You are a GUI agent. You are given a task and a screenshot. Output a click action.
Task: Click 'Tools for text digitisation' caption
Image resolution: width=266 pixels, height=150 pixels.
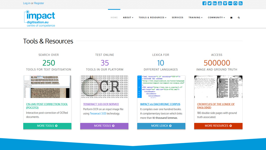(49, 69)
